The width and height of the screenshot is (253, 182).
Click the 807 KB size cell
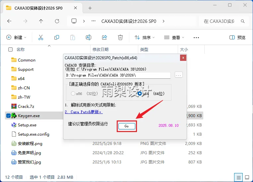(195, 162)
